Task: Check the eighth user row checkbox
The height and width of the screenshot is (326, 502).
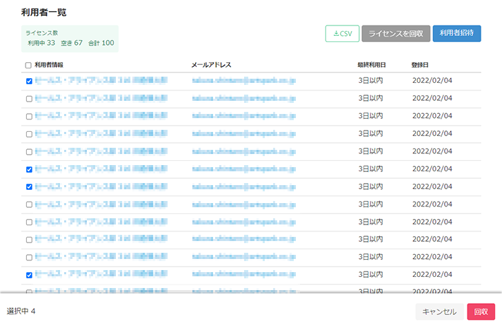Action: click(28, 204)
